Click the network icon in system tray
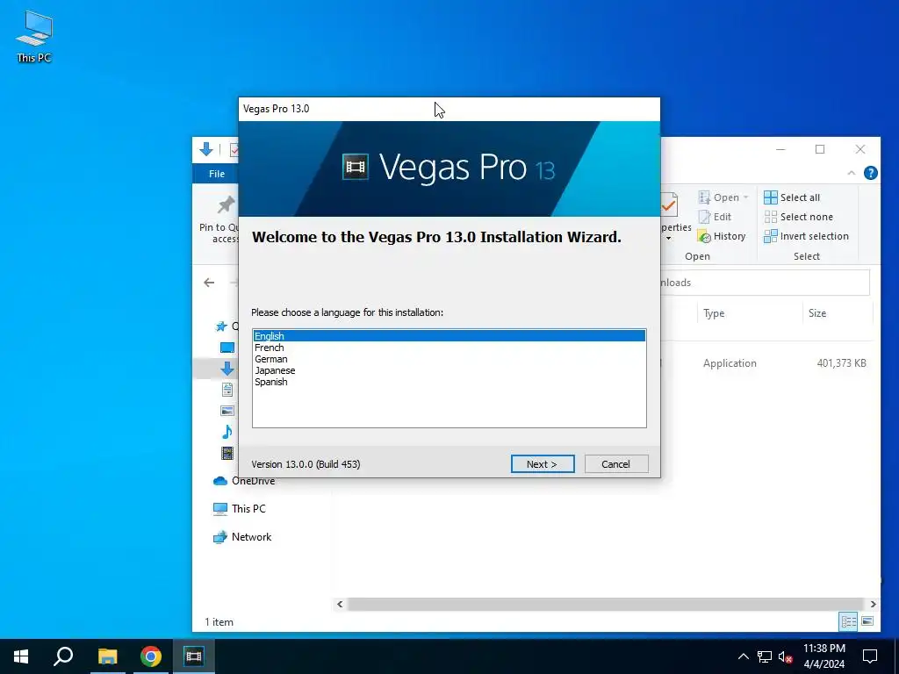Screen dimensions: 899x674 765,656
